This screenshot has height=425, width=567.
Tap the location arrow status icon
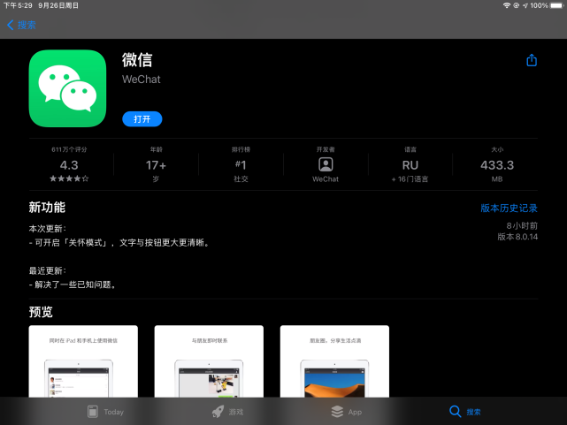[x=525, y=5]
